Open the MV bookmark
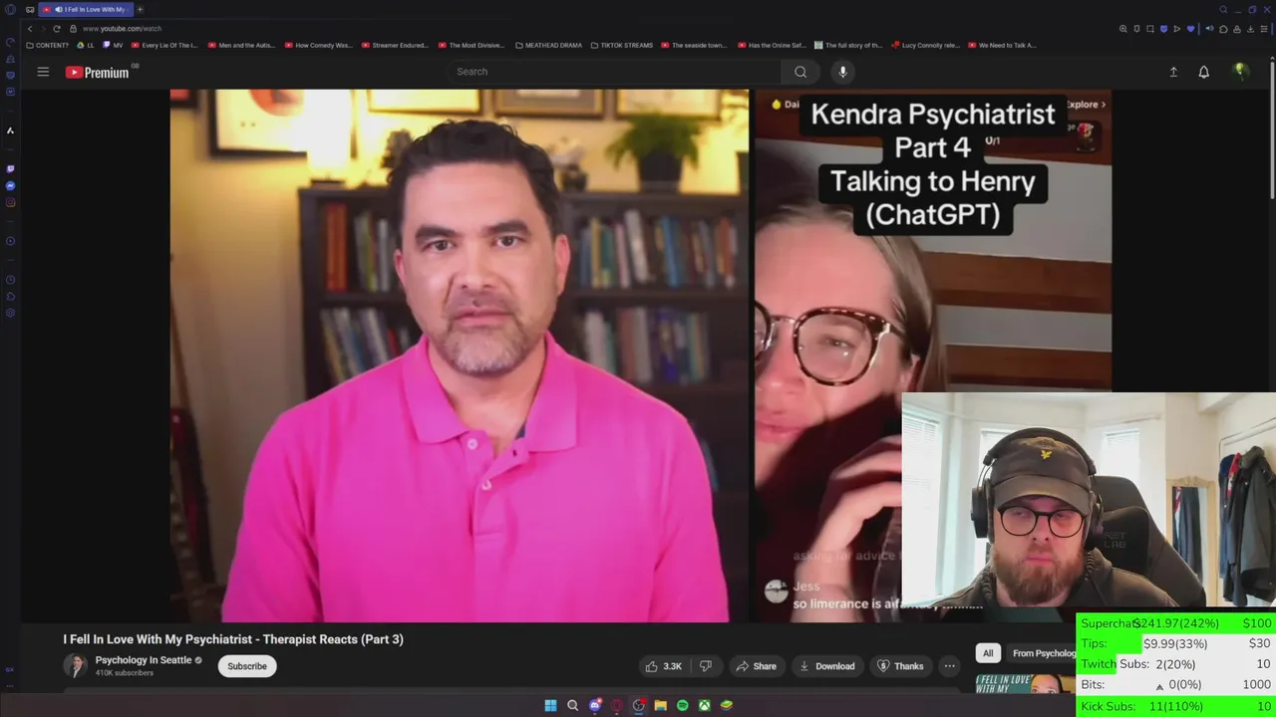This screenshot has height=717, width=1276. pos(113,45)
